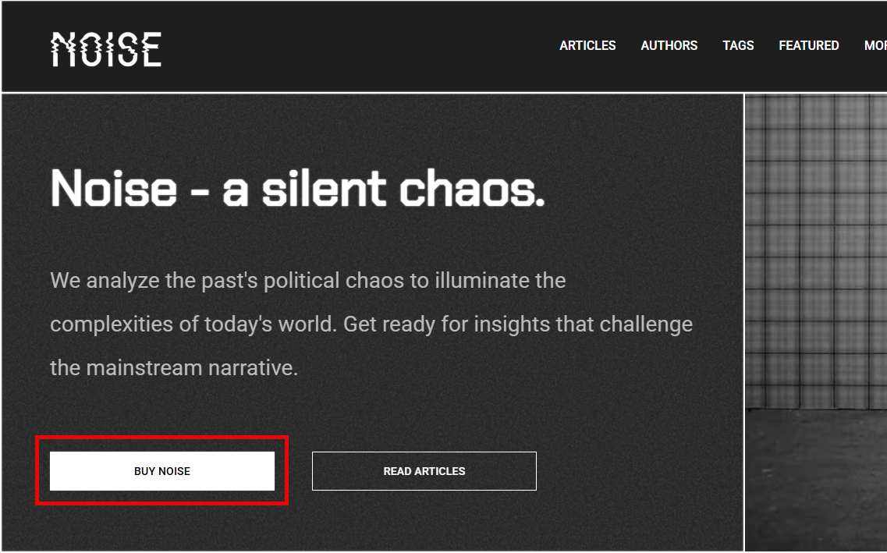This screenshot has width=887, height=553.
Task: Click the line starting 'We analyze the past's'
Action: [307, 281]
